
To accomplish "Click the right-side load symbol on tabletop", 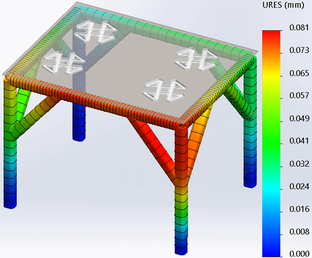I will (x=197, y=58).
